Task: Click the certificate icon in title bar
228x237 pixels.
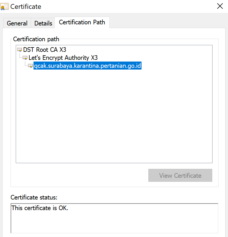Action: tap(5, 7)
